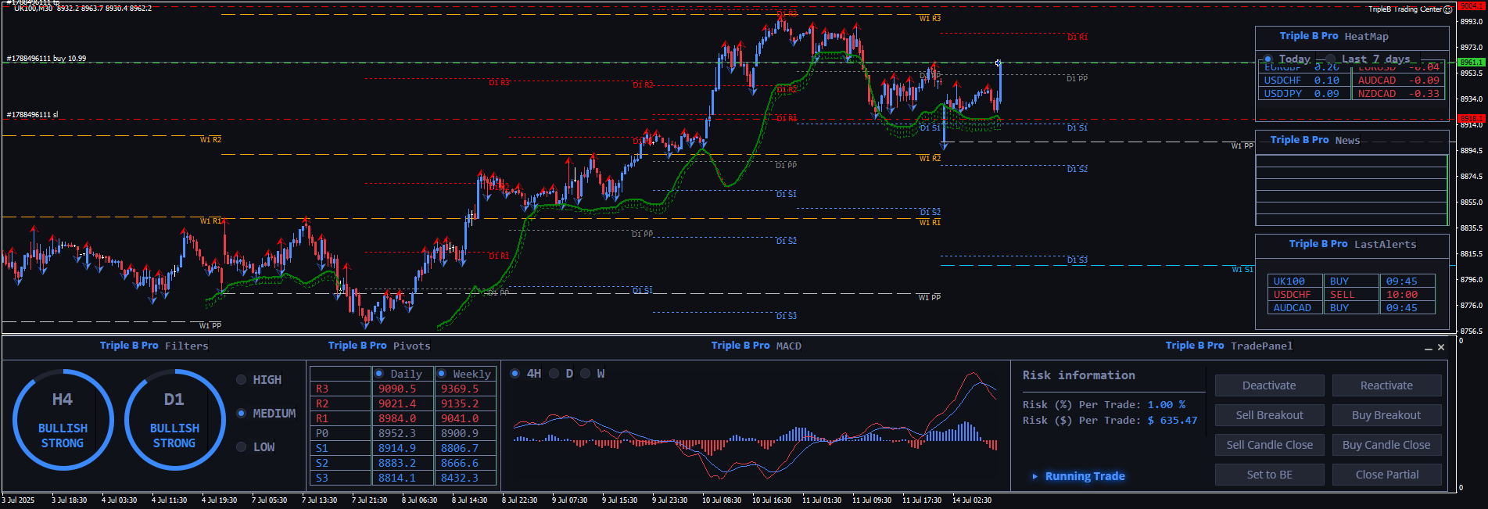Expand the Running Trade section
Screen dimensions: 1488x509
[x=1035, y=476]
